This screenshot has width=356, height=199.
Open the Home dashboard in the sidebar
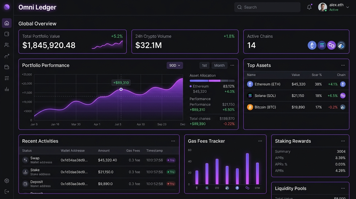(x=7, y=23)
